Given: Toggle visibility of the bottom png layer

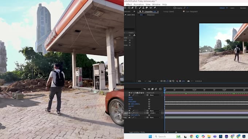Looking at the screenshot, I should pos(129,118).
